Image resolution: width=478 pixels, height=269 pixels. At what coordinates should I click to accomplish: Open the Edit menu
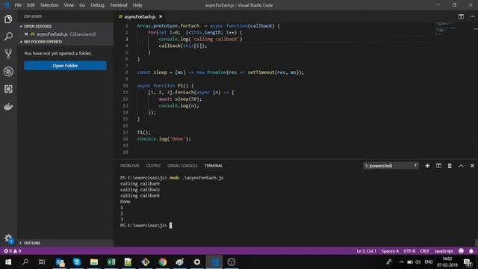[31, 5]
